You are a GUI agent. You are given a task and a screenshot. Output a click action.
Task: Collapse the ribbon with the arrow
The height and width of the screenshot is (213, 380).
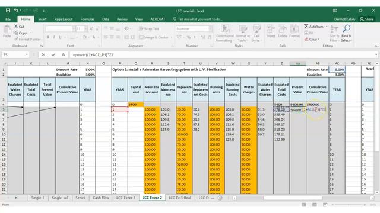pyautogui.click(x=376, y=46)
